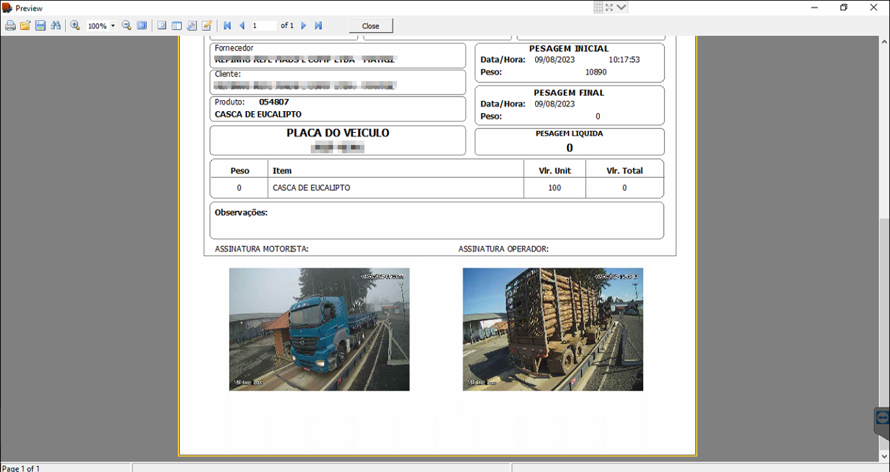Zoom in with the magnifier plus icon
This screenshot has width=890, height=472.
[x=75, y=26]
